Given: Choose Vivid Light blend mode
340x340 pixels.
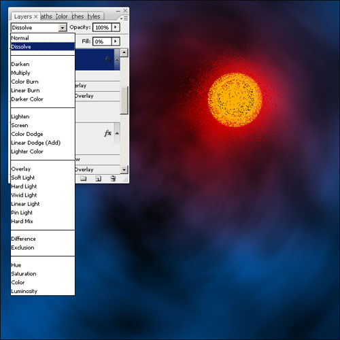Looking at the screenshot, I should point(43,195).
